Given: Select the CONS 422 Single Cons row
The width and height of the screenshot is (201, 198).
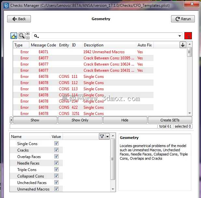Looking at the screenshot, I should point(83,107).
